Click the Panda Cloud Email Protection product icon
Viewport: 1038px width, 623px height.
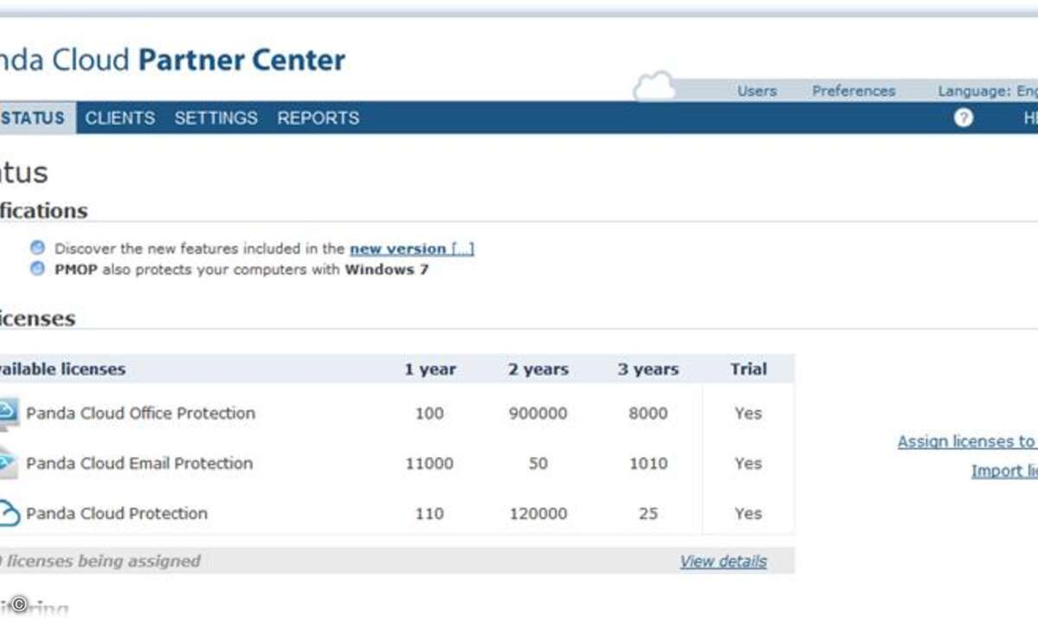click(7, 463)
